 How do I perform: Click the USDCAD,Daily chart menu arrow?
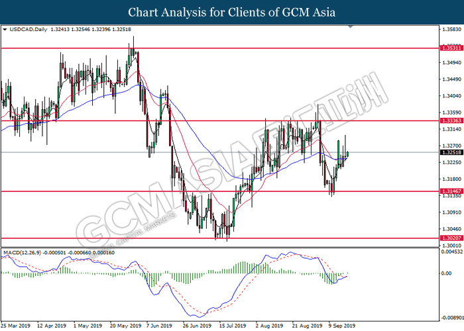tap(5, 30)
